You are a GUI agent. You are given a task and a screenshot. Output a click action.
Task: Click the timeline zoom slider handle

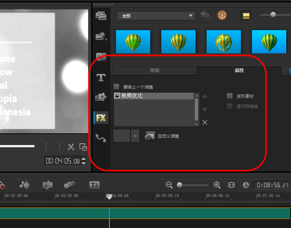tap(180, 185)
